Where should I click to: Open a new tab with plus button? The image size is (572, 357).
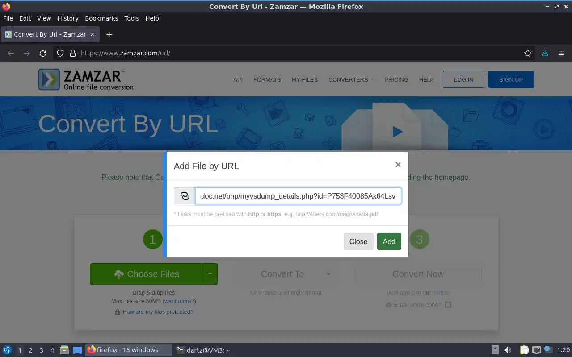tap(109, 34)
